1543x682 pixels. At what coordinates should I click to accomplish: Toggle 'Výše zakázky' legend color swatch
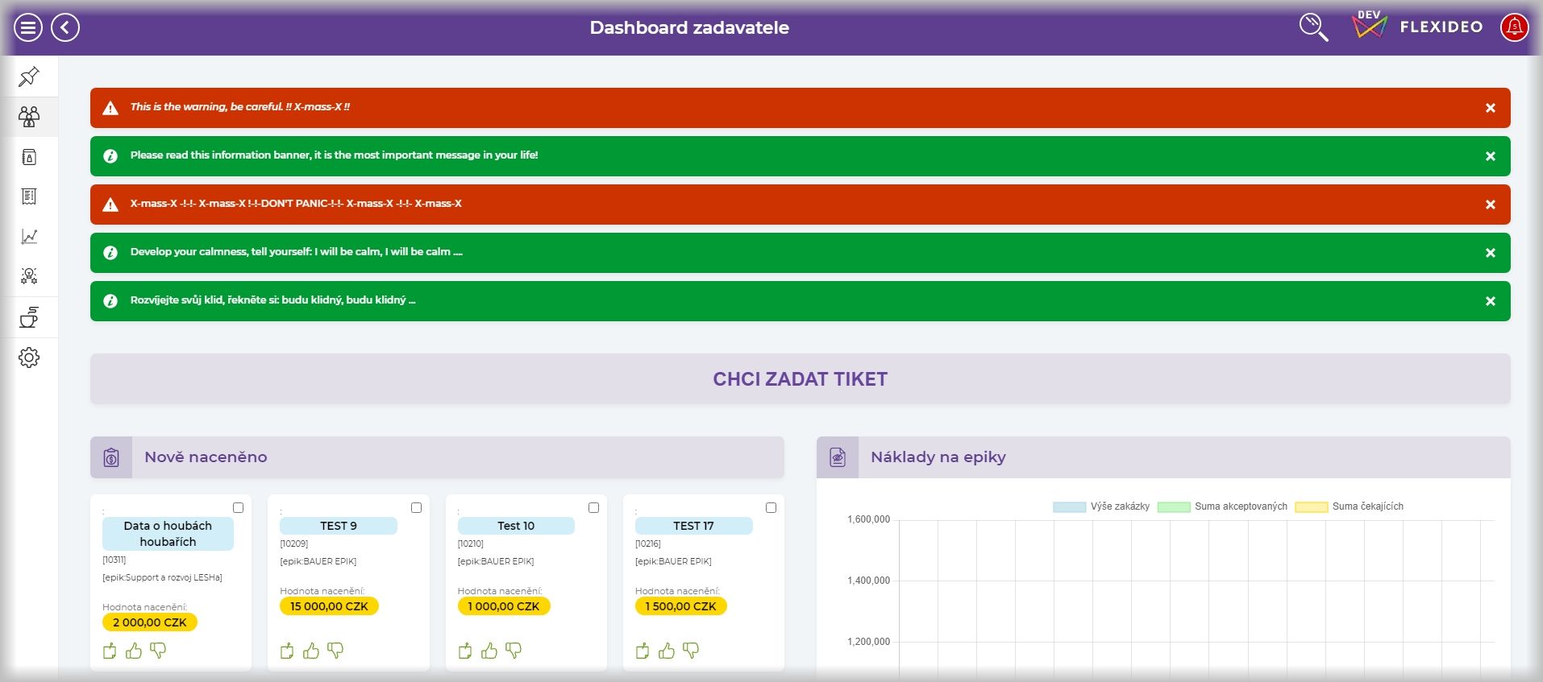(1068, 507)
